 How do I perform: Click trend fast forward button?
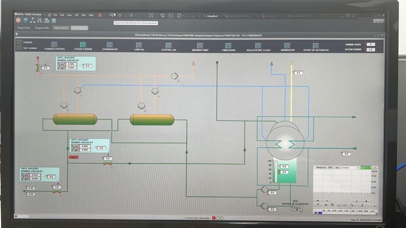click(x=366, y=201)
